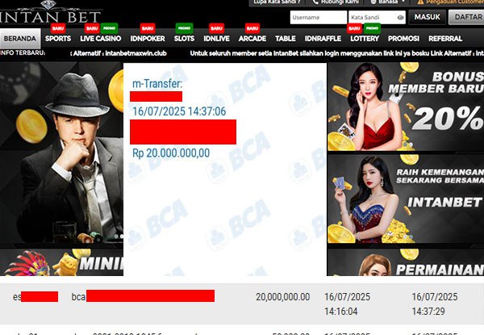The width and height of the screenshot is (484, 335).
Task: Click the BARU badge above Arcade
Action: 252,28
